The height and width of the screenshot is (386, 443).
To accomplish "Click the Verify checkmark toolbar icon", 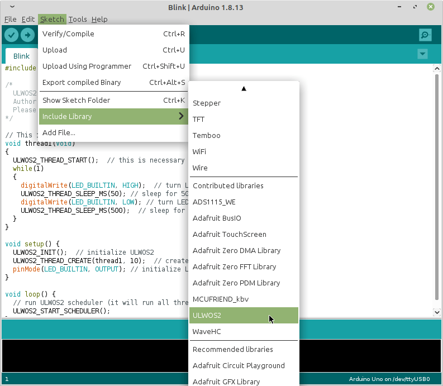I will point(11,35).
